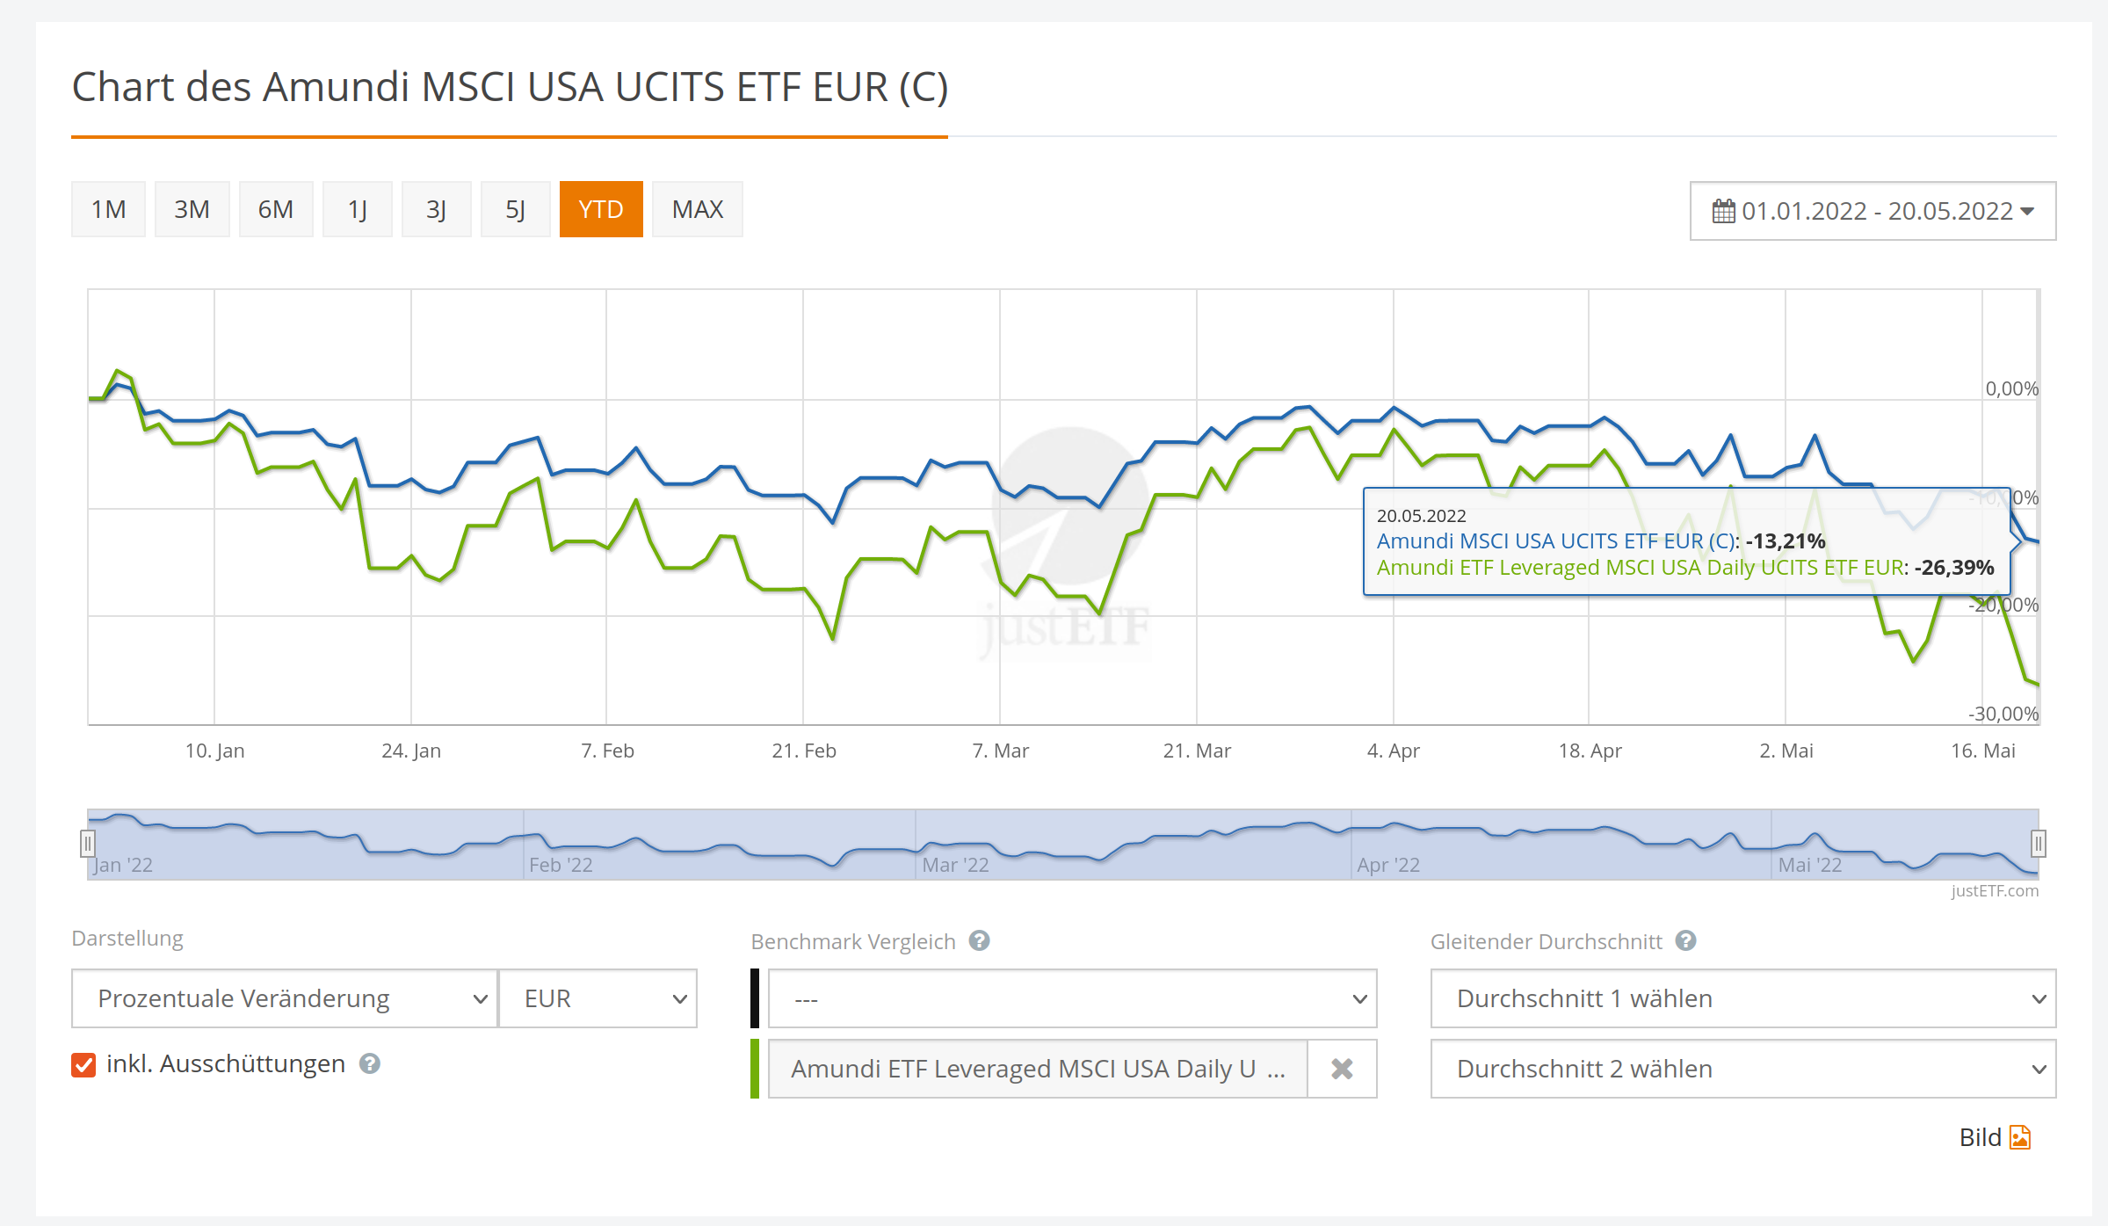Click the justETF.com credit link

click(1994, 891)
